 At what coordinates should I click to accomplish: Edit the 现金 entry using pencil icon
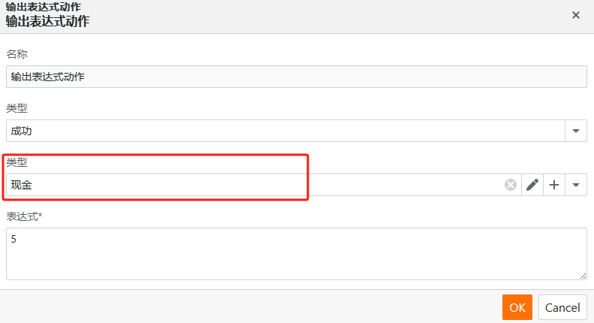[x=532, y=185]
